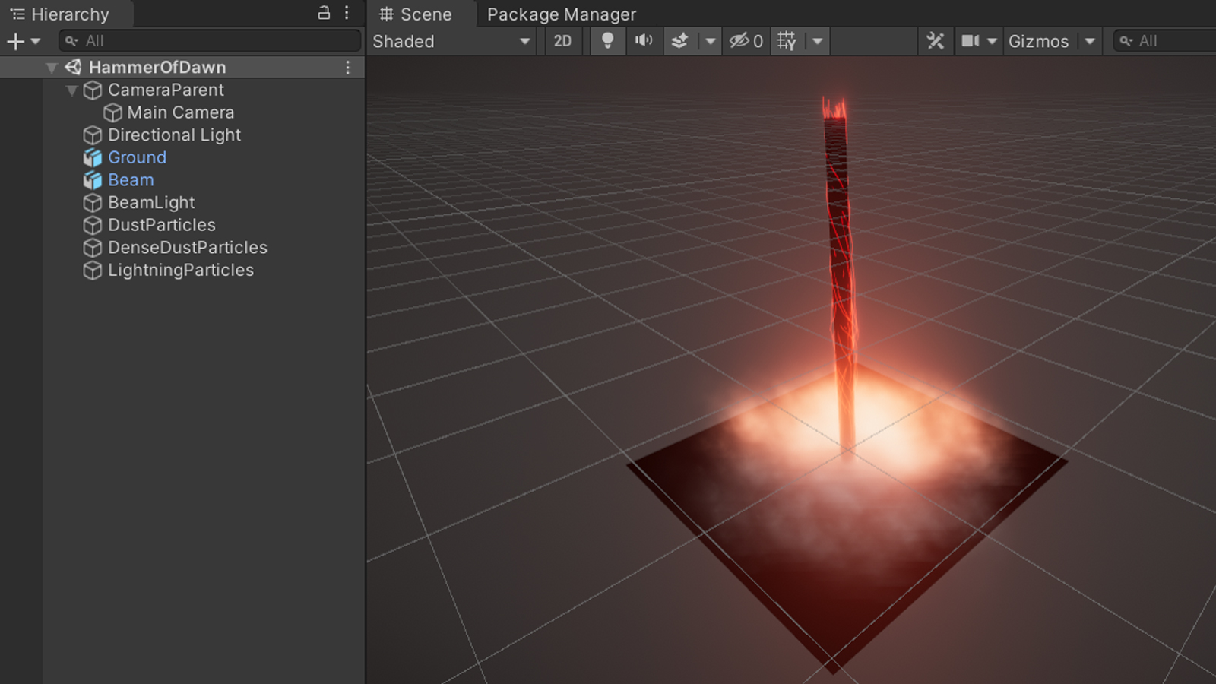Open the component editor tools icon
Screen dimensions: 1216x684
pos(936,41)
